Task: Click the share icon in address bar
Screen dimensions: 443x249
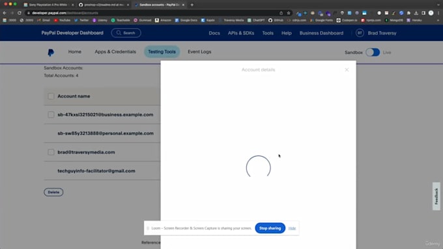Action: pos(281,13)
